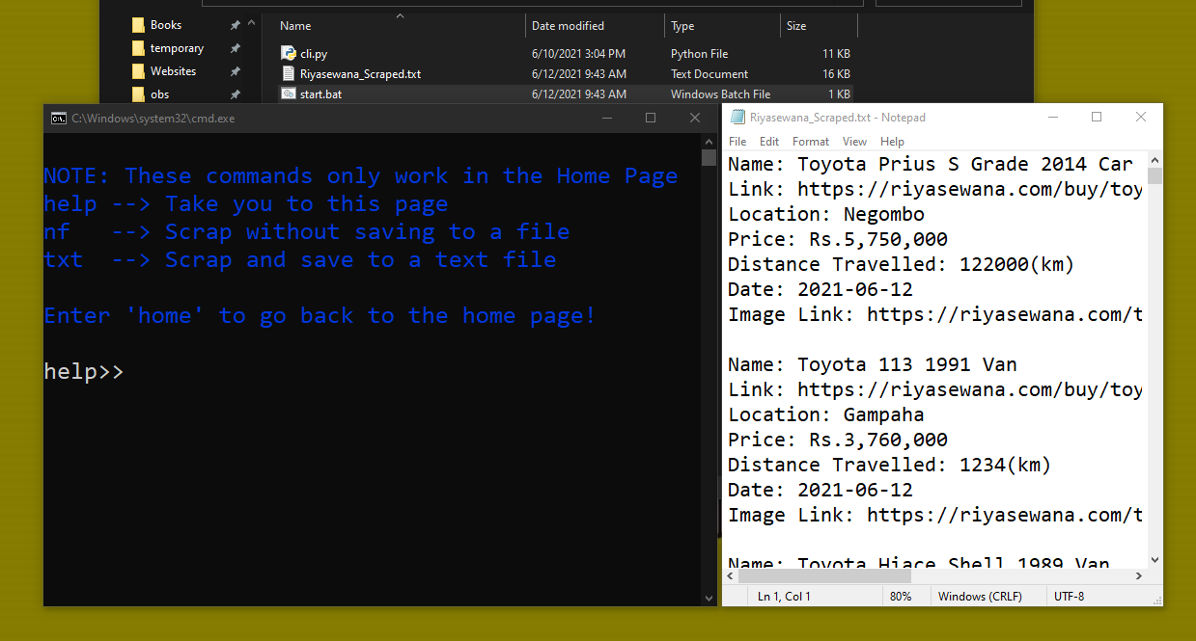Maximize the cmd.exe window
This screenshot has width=1196, height=641.
[651, 118]
